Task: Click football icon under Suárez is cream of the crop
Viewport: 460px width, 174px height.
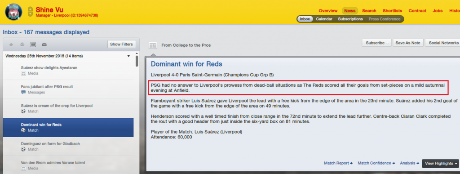Action: (23, 112)
